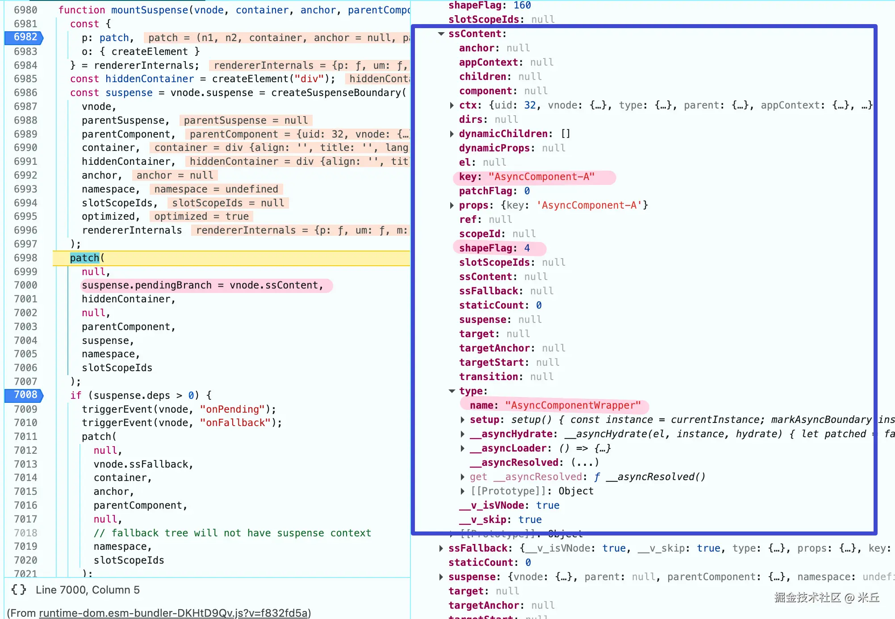895x619 pixels.
Task: Expand the get __asyncResolved getter
Action: (x=463, y=477)
